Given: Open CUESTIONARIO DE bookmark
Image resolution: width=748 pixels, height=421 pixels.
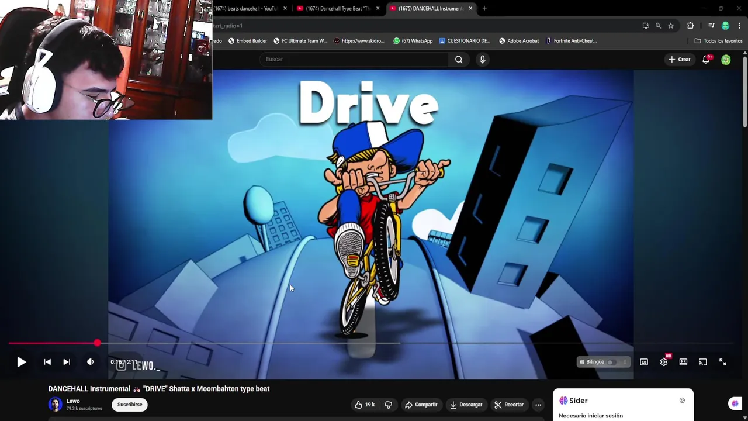Looking at the screenshot, I should [465, 41].
